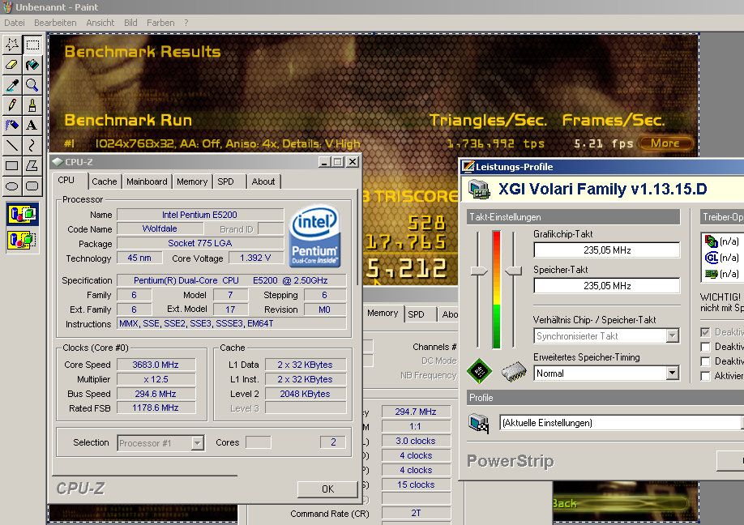Choose the Rounded Rectangle tool
The image size is (744, 525).
(x=32, y=186)
